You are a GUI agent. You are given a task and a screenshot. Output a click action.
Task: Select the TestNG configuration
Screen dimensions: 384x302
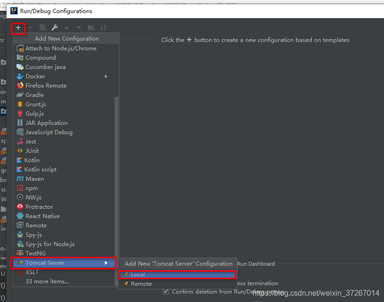coord(64,253)
